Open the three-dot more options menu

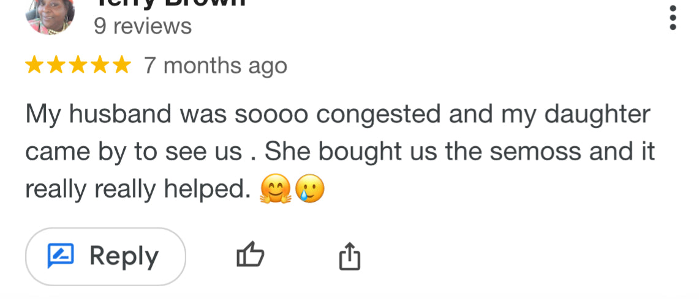(673, 18)
